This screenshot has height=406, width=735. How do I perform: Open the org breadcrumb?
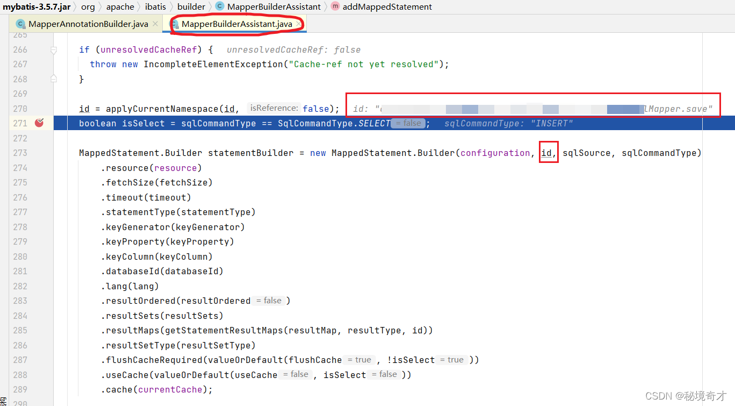tap(88, 7)
